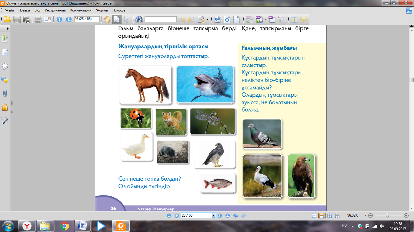
Task: Open the zoom percentage dropdown arrow
Action: click(365, 216)
